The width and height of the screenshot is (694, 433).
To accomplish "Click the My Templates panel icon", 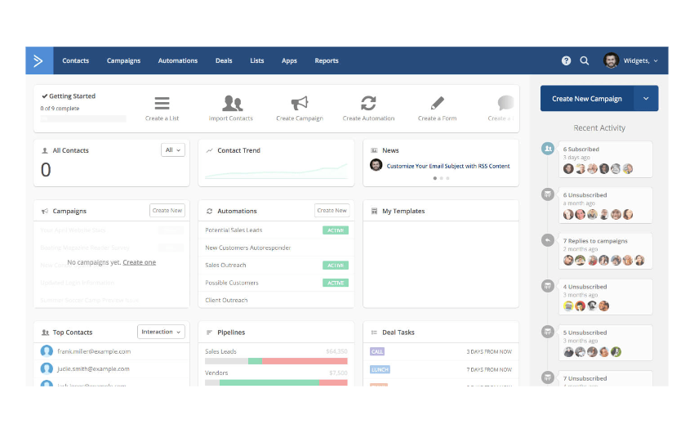I will (374, 211).
